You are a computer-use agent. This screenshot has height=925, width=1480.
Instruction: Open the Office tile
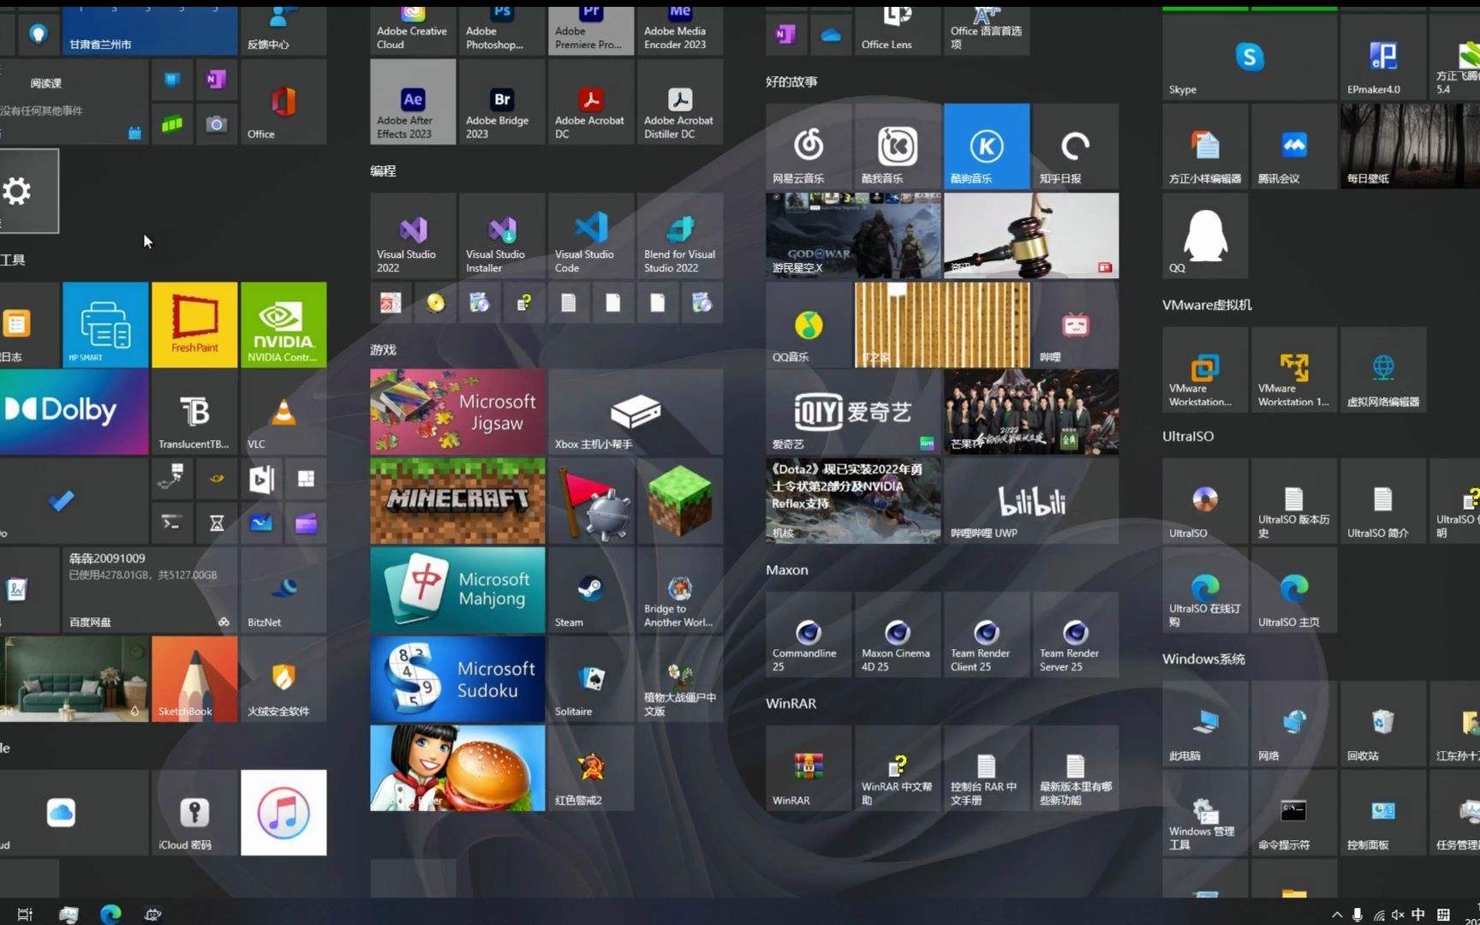pos(283,102)
